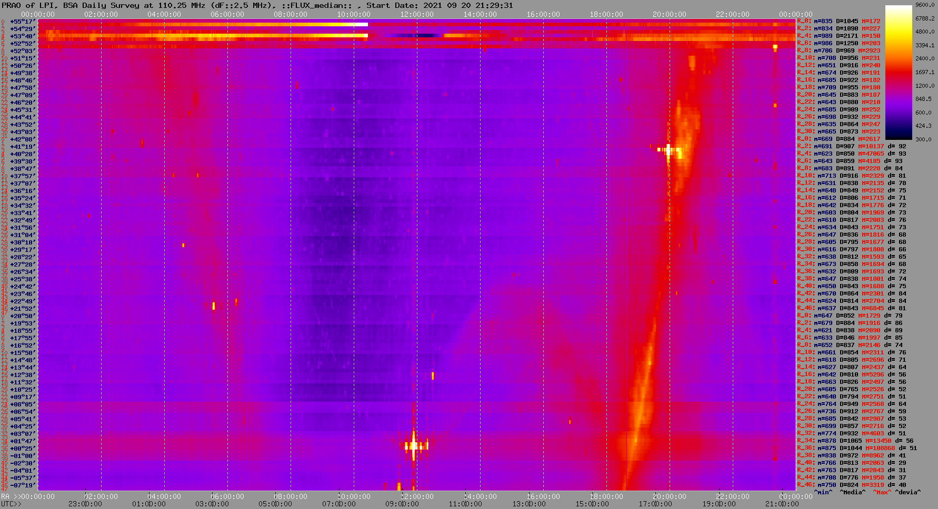The height and width of the screenshot is (509, 938).
Task: Click the color scale value 424.3
Action: 925,126
